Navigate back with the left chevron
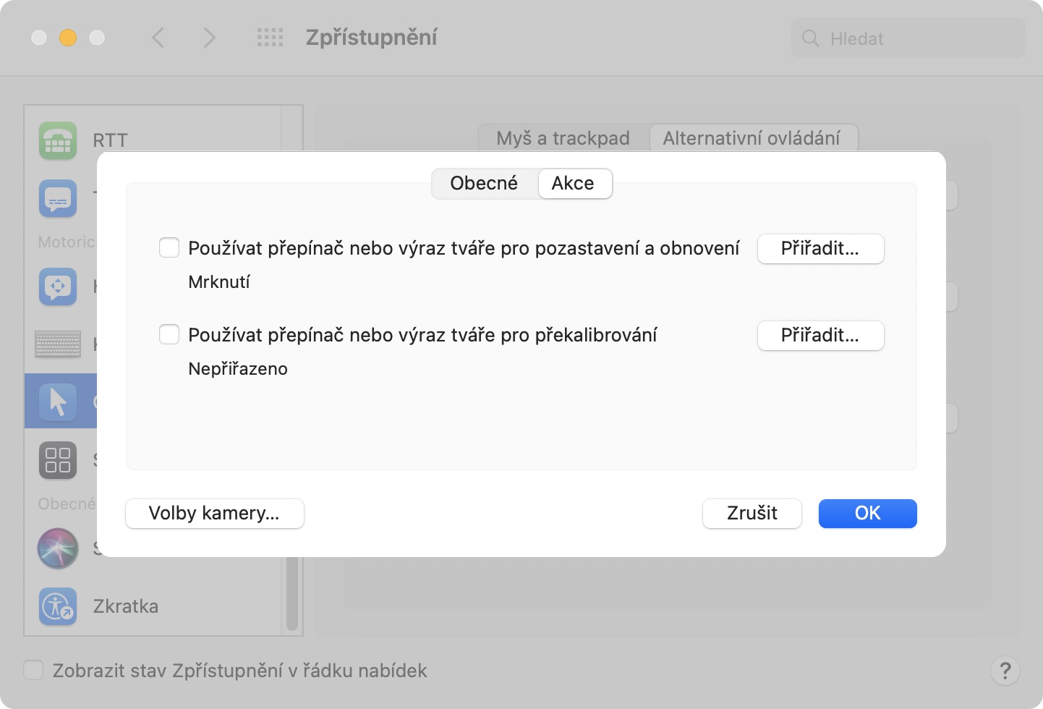The width and height of the screenshot is (1043, 709). pyautogui.click(x=158, y=38)
